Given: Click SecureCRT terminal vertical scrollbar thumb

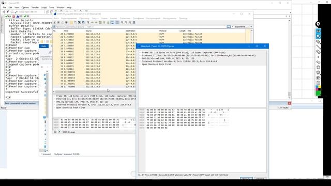Looking at the screenshot, I should [x=290, y=94].
